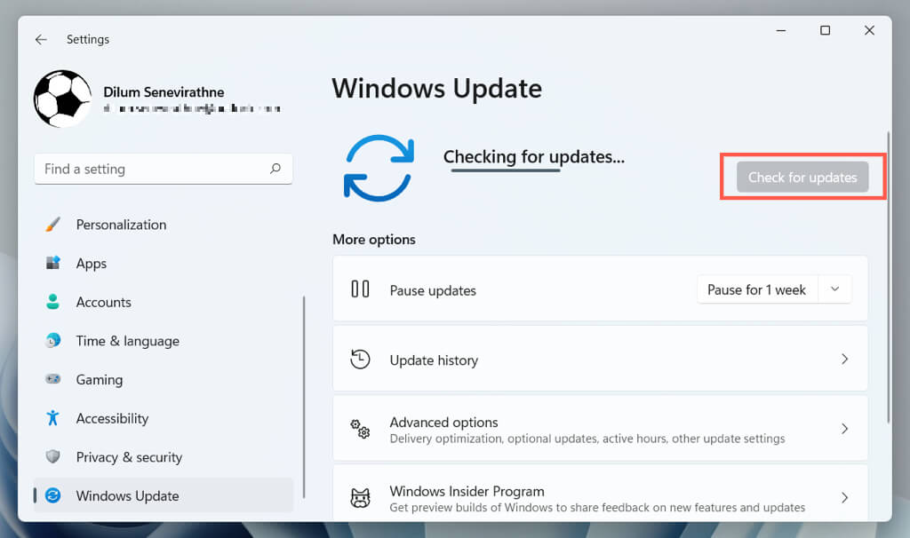
Task: Click the Windows Update sidebar icon
Action: tap(52, 495)
